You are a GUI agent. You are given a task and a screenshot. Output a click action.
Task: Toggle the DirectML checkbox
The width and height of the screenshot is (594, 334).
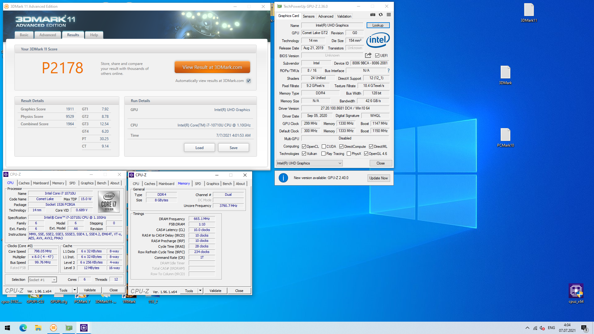371,147
